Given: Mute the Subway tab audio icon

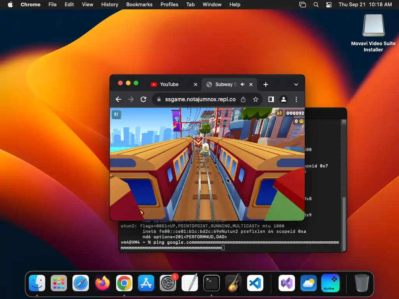Looking at the screenshot, I should coord(242,84).
